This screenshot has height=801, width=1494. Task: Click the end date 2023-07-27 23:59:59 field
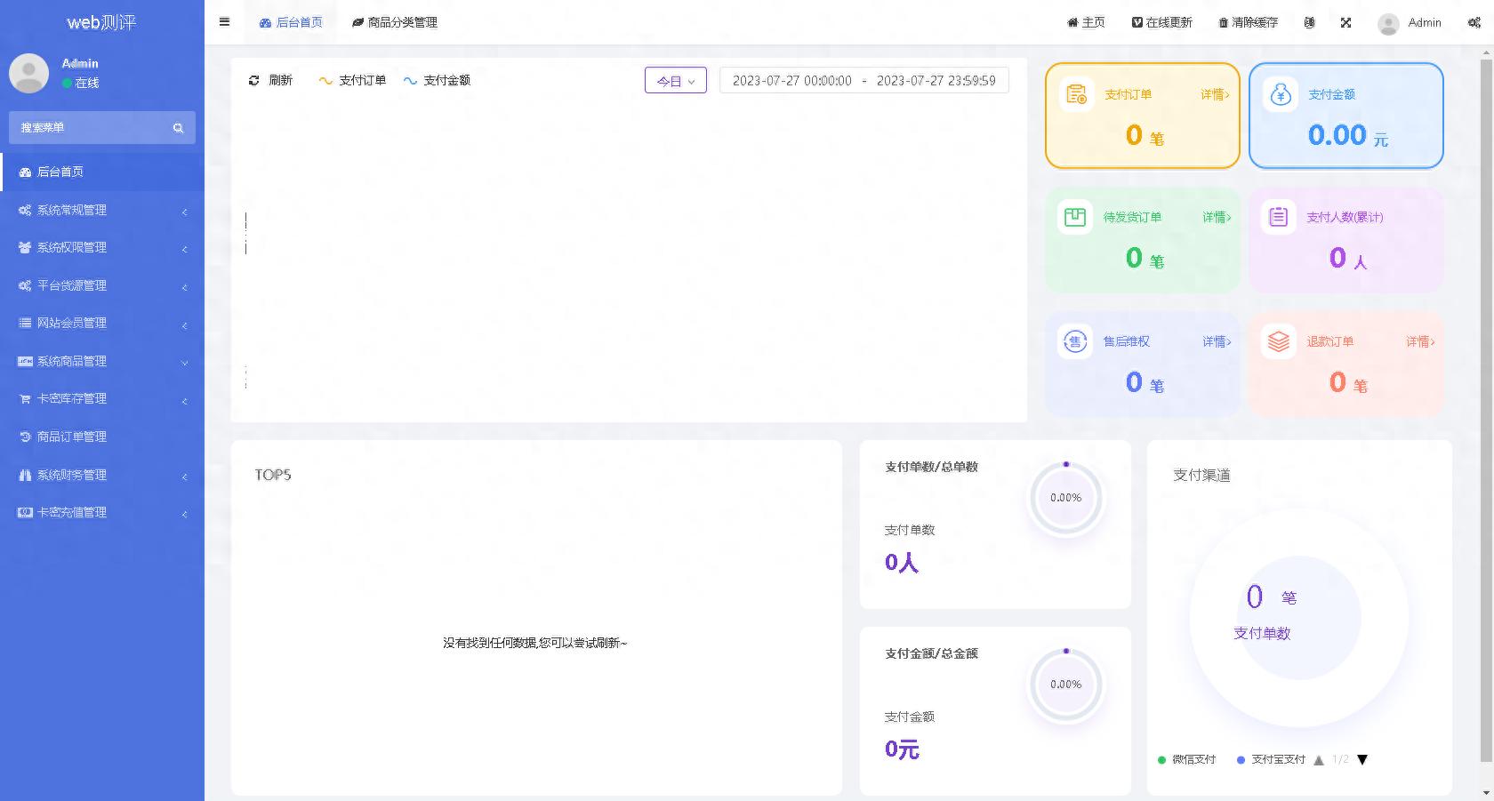click(936, 80)
